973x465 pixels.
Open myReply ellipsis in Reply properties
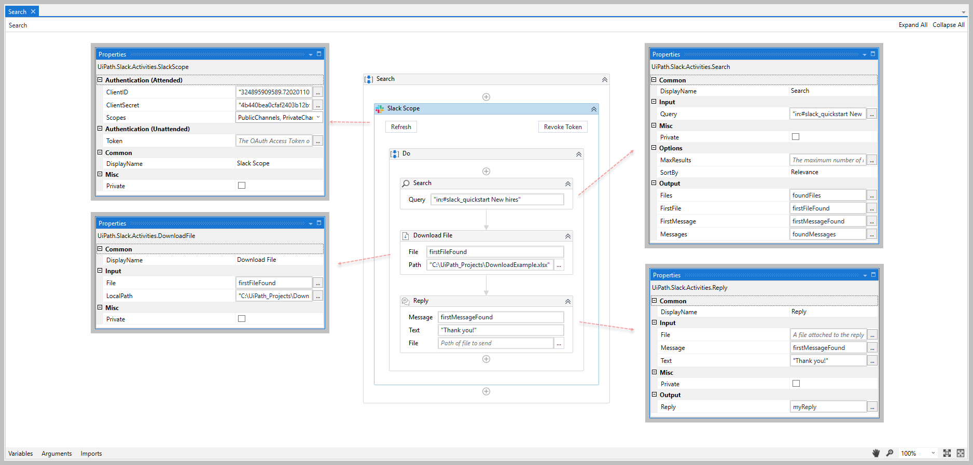(872, 407)
